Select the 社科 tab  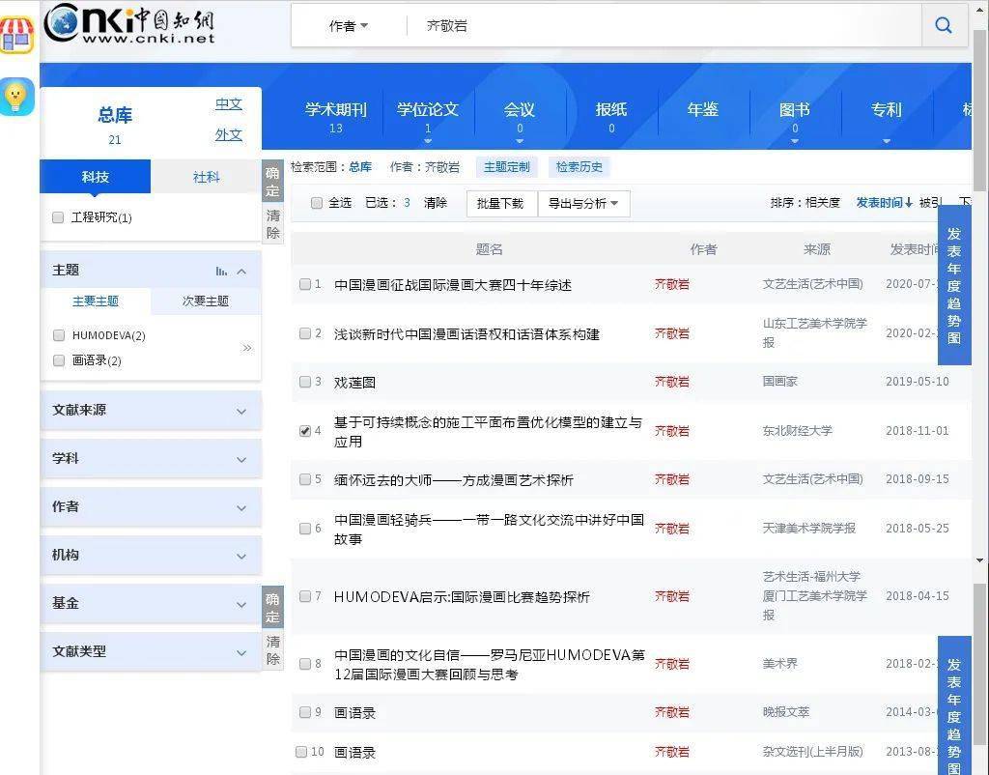coord(206,177)
